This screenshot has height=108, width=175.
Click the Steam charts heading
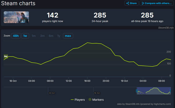(18, 3)
